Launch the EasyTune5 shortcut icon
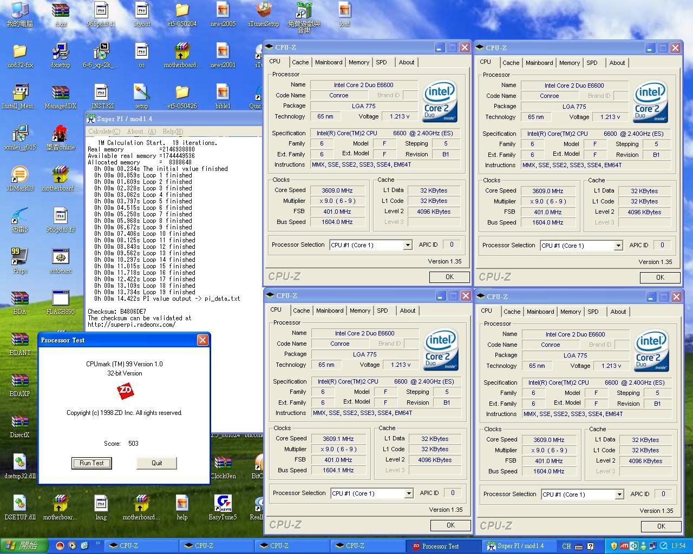 pos(223,507)
